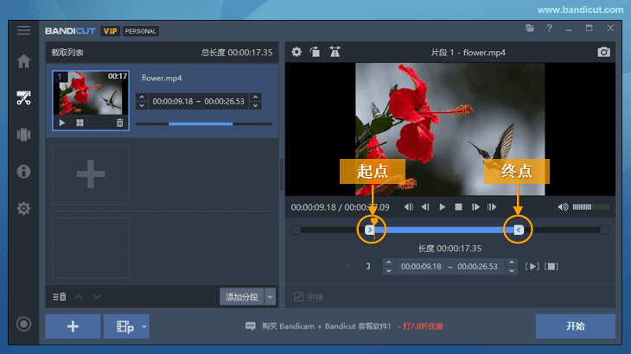
Task: Play the selected segment range
Action: (x=532, y=267)
